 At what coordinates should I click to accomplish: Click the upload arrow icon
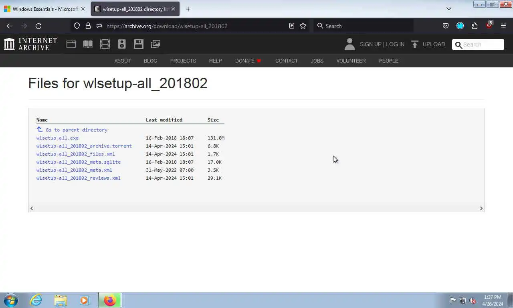tap(415, 44)
